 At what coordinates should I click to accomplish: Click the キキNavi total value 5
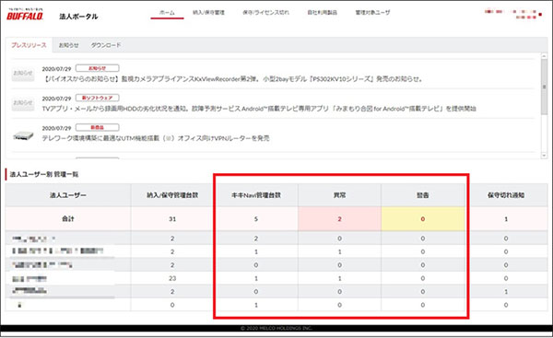256,219
